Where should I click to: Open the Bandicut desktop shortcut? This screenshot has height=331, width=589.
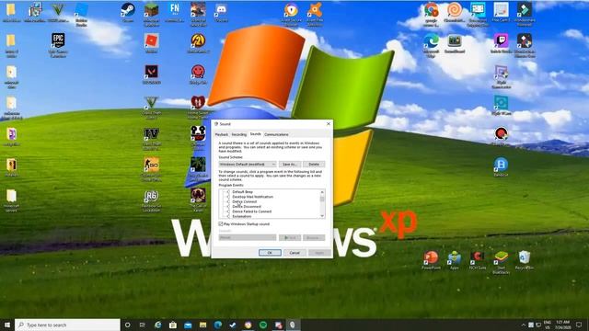[x=501, y=166]
